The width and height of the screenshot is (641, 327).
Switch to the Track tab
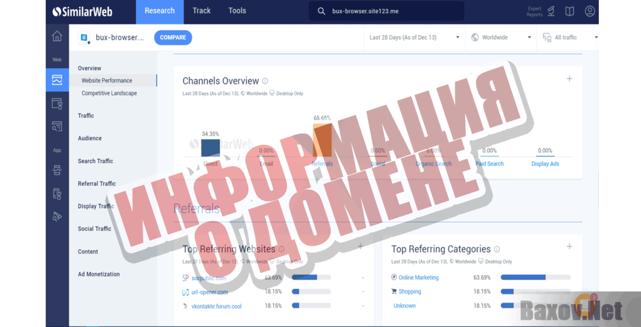tap(202, 11)
